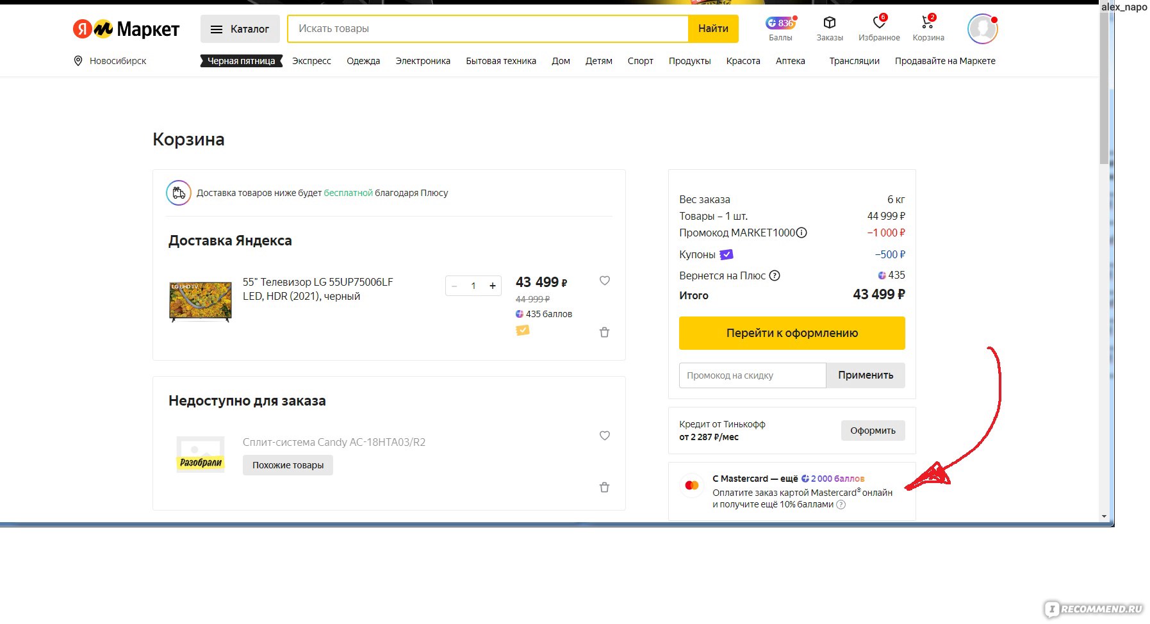
Task: Select the location pin icon
Action: (x=78, y=61)
